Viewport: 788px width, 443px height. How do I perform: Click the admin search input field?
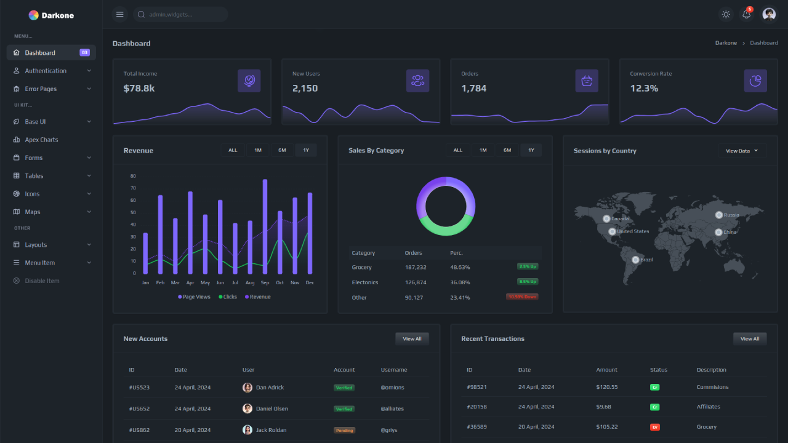(180, 14)
